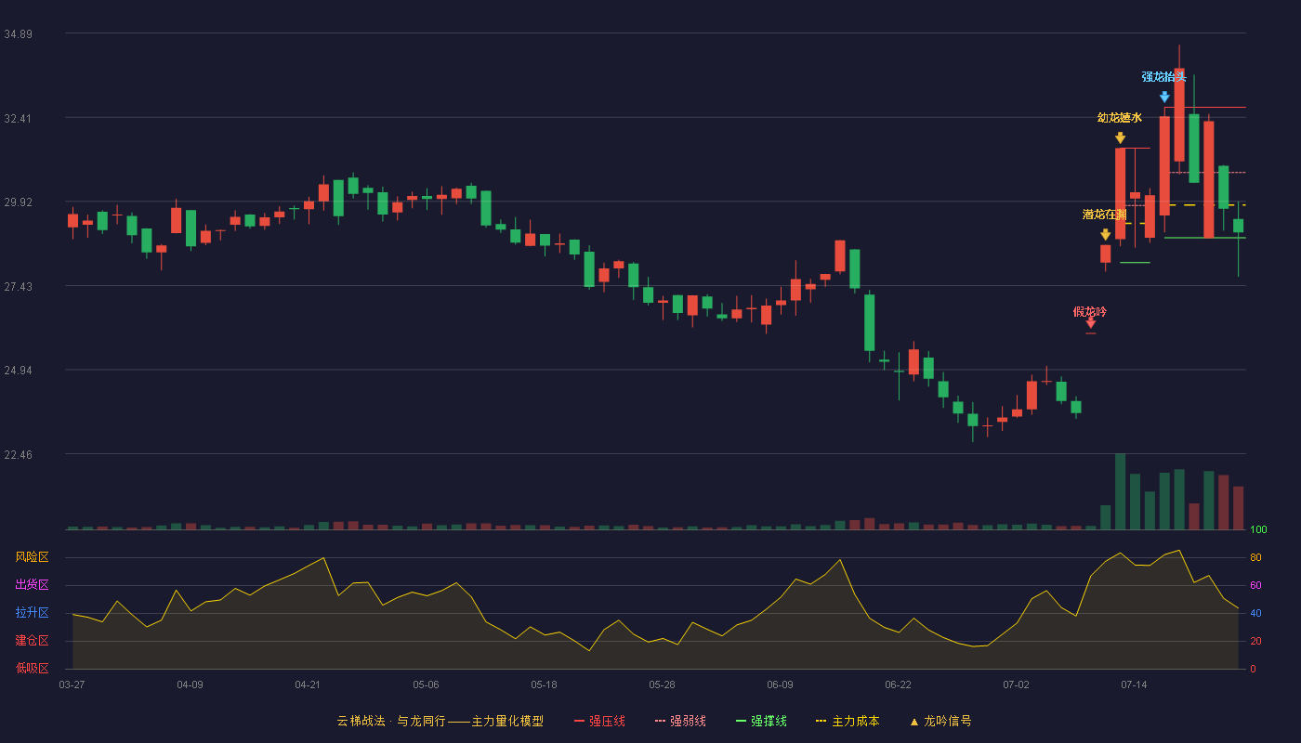This screenshot has width=1301, height=743.
Task: Toggle the 强弱线 legend label
Action: [x=688, y=722]
